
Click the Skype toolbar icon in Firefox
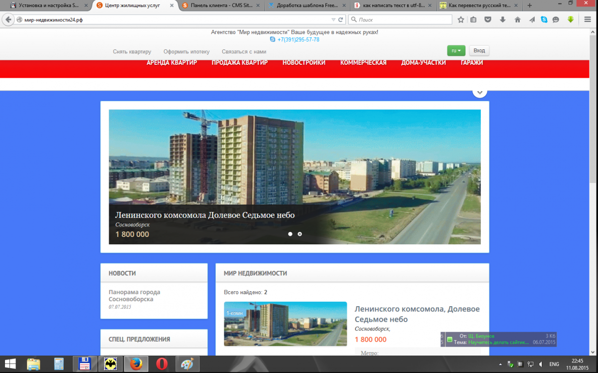[544, 20]
